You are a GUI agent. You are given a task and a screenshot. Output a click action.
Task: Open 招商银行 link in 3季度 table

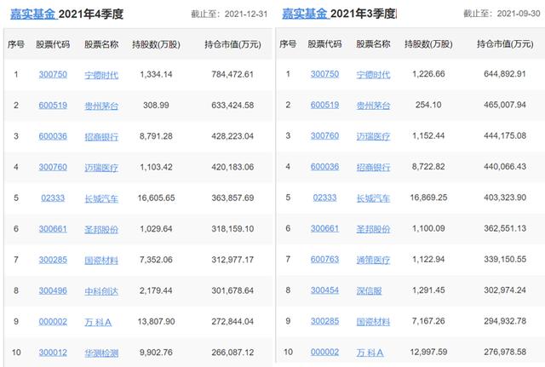coord(373,168)
